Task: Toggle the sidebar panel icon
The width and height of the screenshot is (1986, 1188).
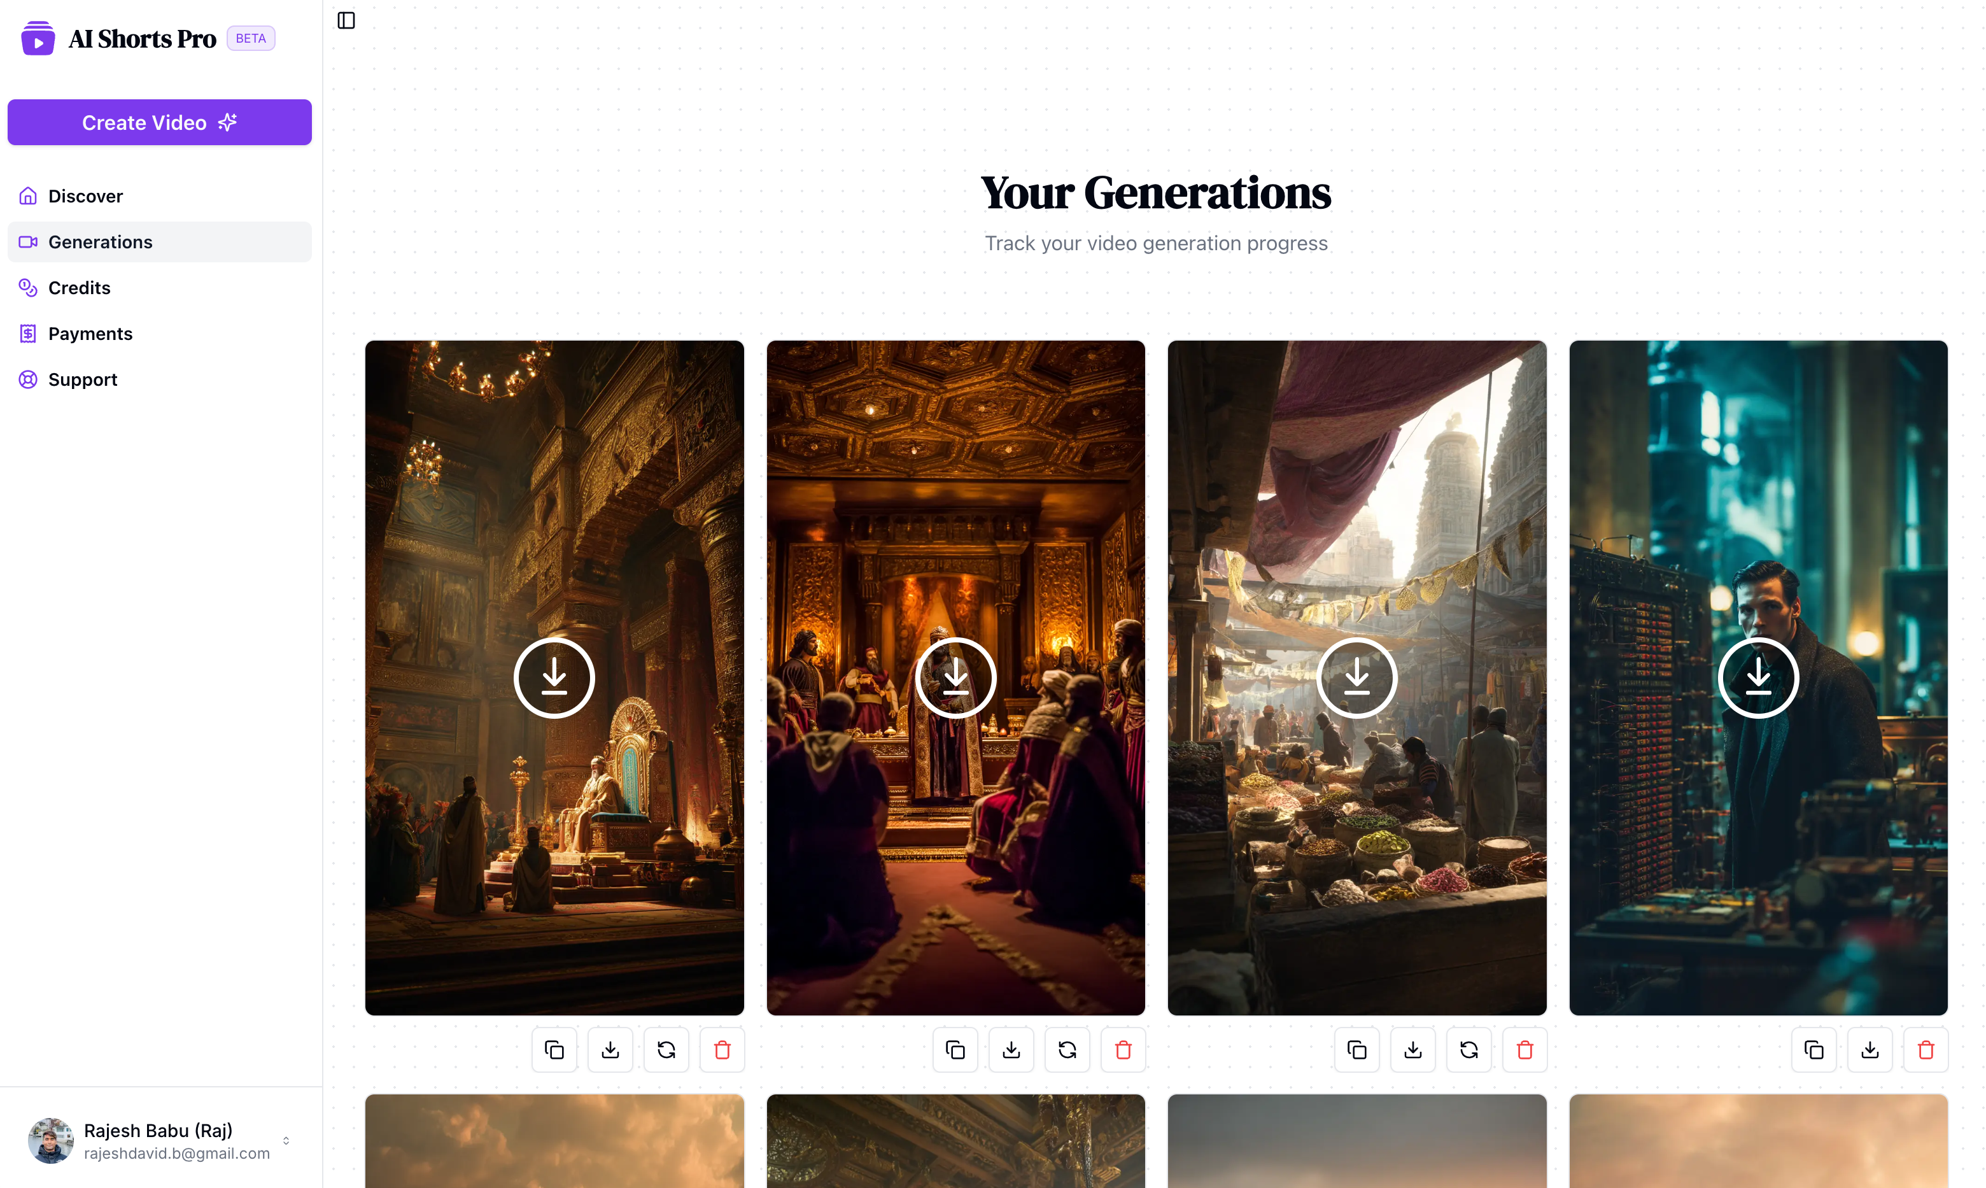Action: tap(346, 20)
